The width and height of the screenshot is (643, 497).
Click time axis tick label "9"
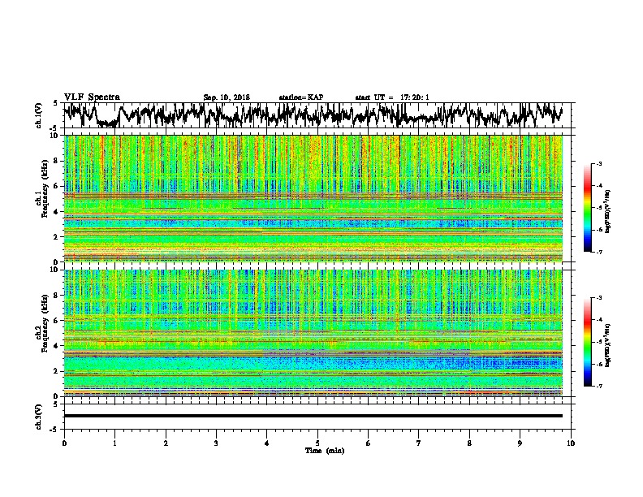(520, 443)
